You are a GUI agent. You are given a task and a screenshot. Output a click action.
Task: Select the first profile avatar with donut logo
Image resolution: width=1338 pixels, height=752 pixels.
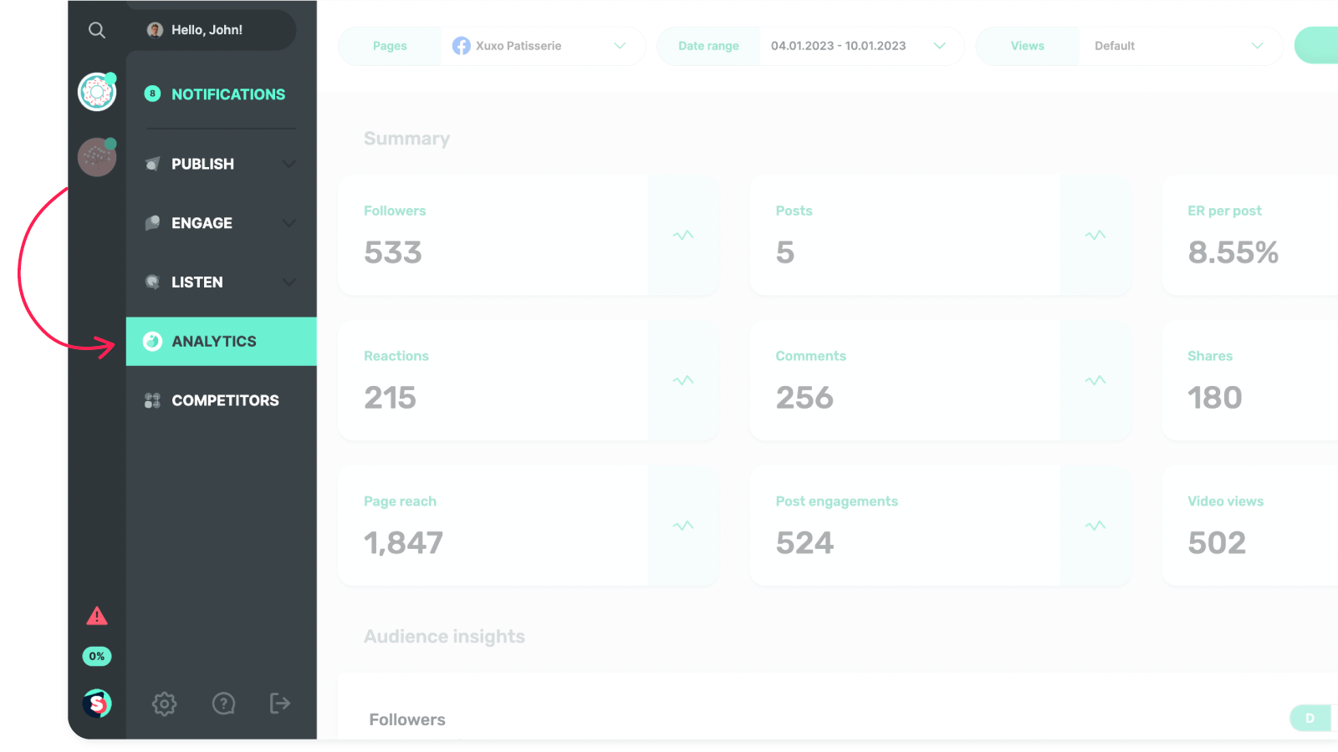[97, 92]
